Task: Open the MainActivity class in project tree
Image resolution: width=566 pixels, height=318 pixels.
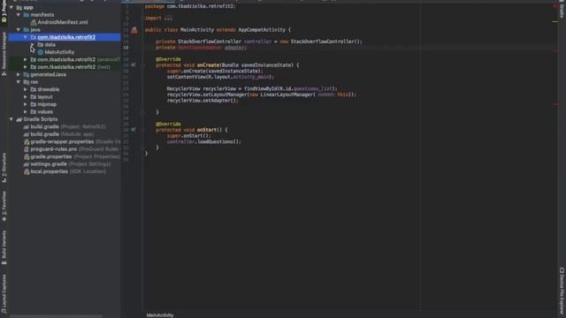Action: (x=59, y=52)
